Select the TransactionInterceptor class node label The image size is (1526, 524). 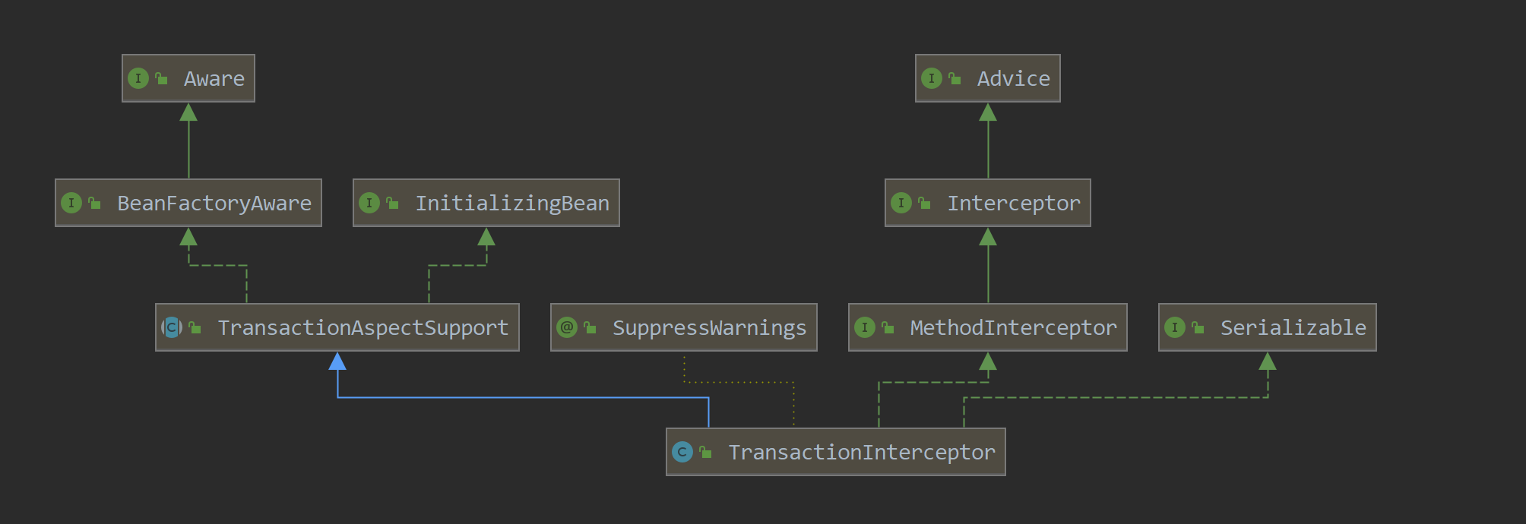(x=861, y=453)
